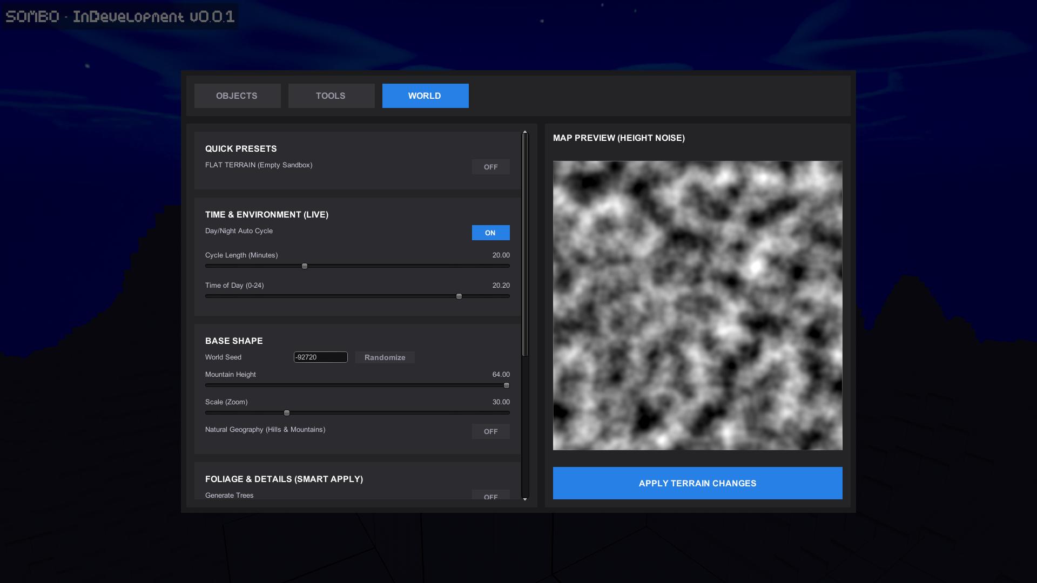Select the WORLD tab

point(425,96)
